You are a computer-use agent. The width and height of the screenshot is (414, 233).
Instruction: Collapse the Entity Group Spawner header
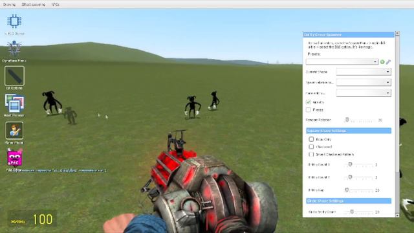pos(349,34)
